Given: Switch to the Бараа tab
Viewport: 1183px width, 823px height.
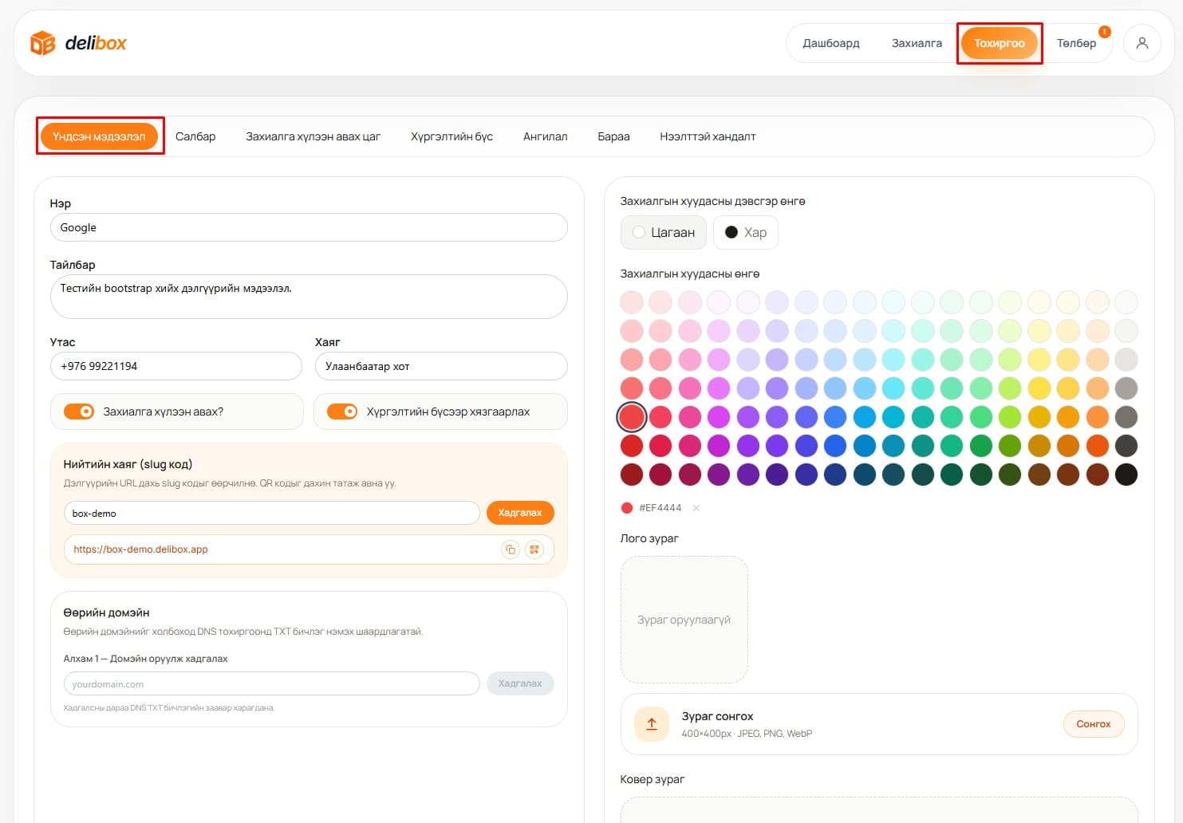Looking at the screenshot, I should click(x=613, y=136).
